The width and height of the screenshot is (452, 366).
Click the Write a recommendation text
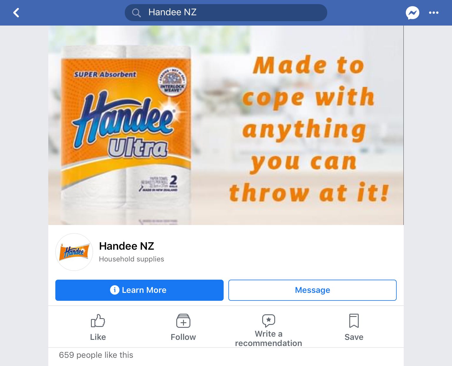coord(268,338)
